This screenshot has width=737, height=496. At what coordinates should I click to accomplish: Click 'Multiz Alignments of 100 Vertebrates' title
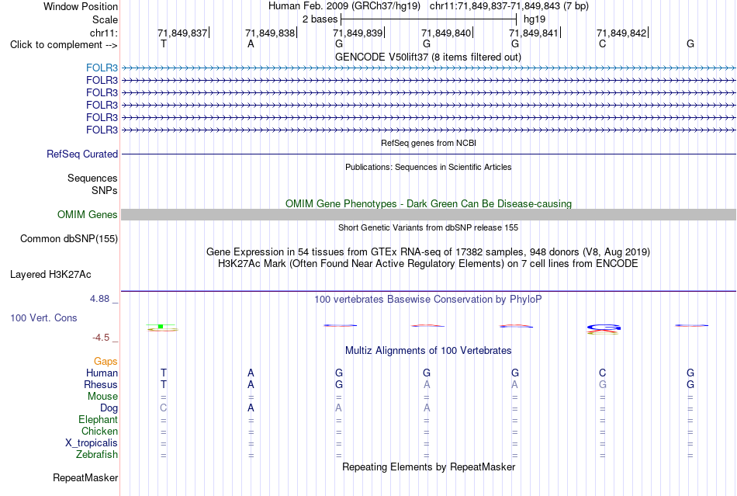click(x=428, y=350)
